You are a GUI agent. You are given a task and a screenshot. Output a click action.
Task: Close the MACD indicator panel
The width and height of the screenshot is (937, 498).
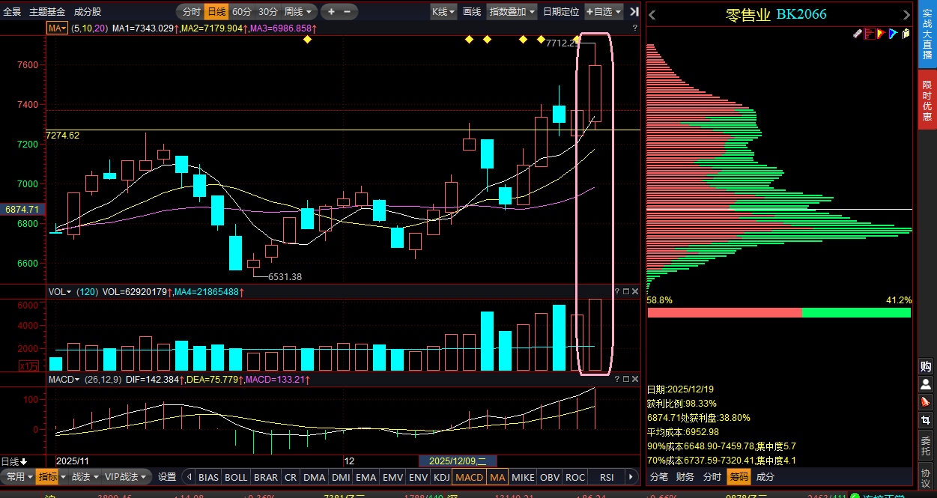pos(635,380)
